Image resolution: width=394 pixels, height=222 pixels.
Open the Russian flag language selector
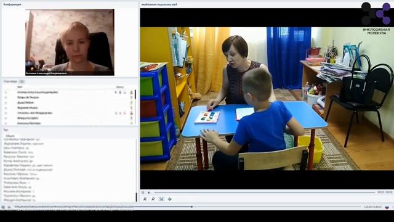pos(387,207)
